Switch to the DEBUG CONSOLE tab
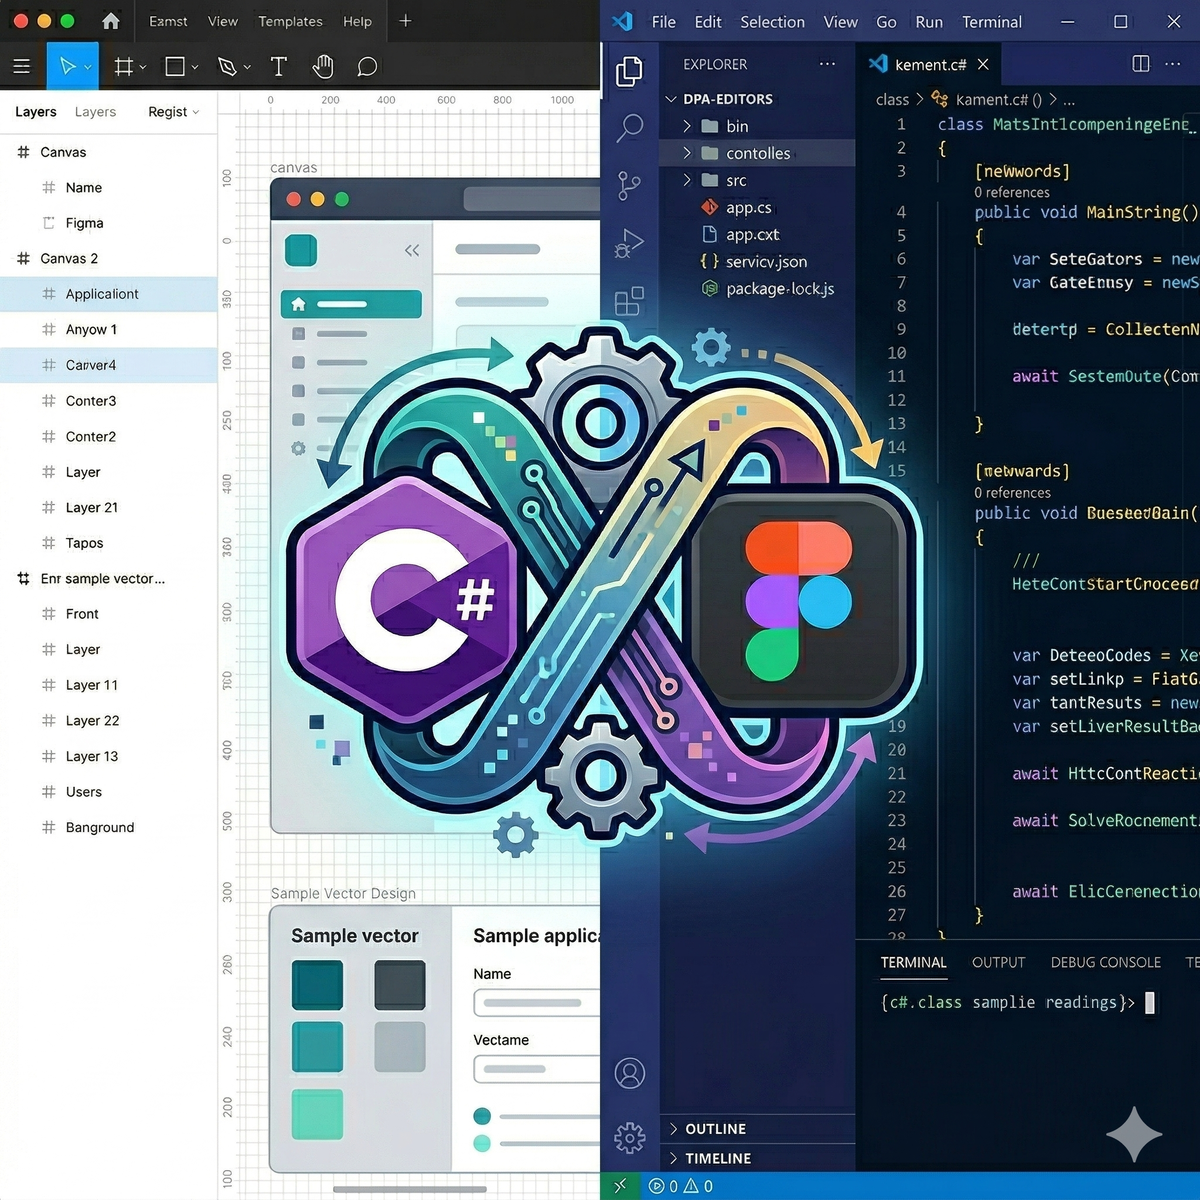The height and width of the screenshot is (1200, 1200). click(1105, 962)
